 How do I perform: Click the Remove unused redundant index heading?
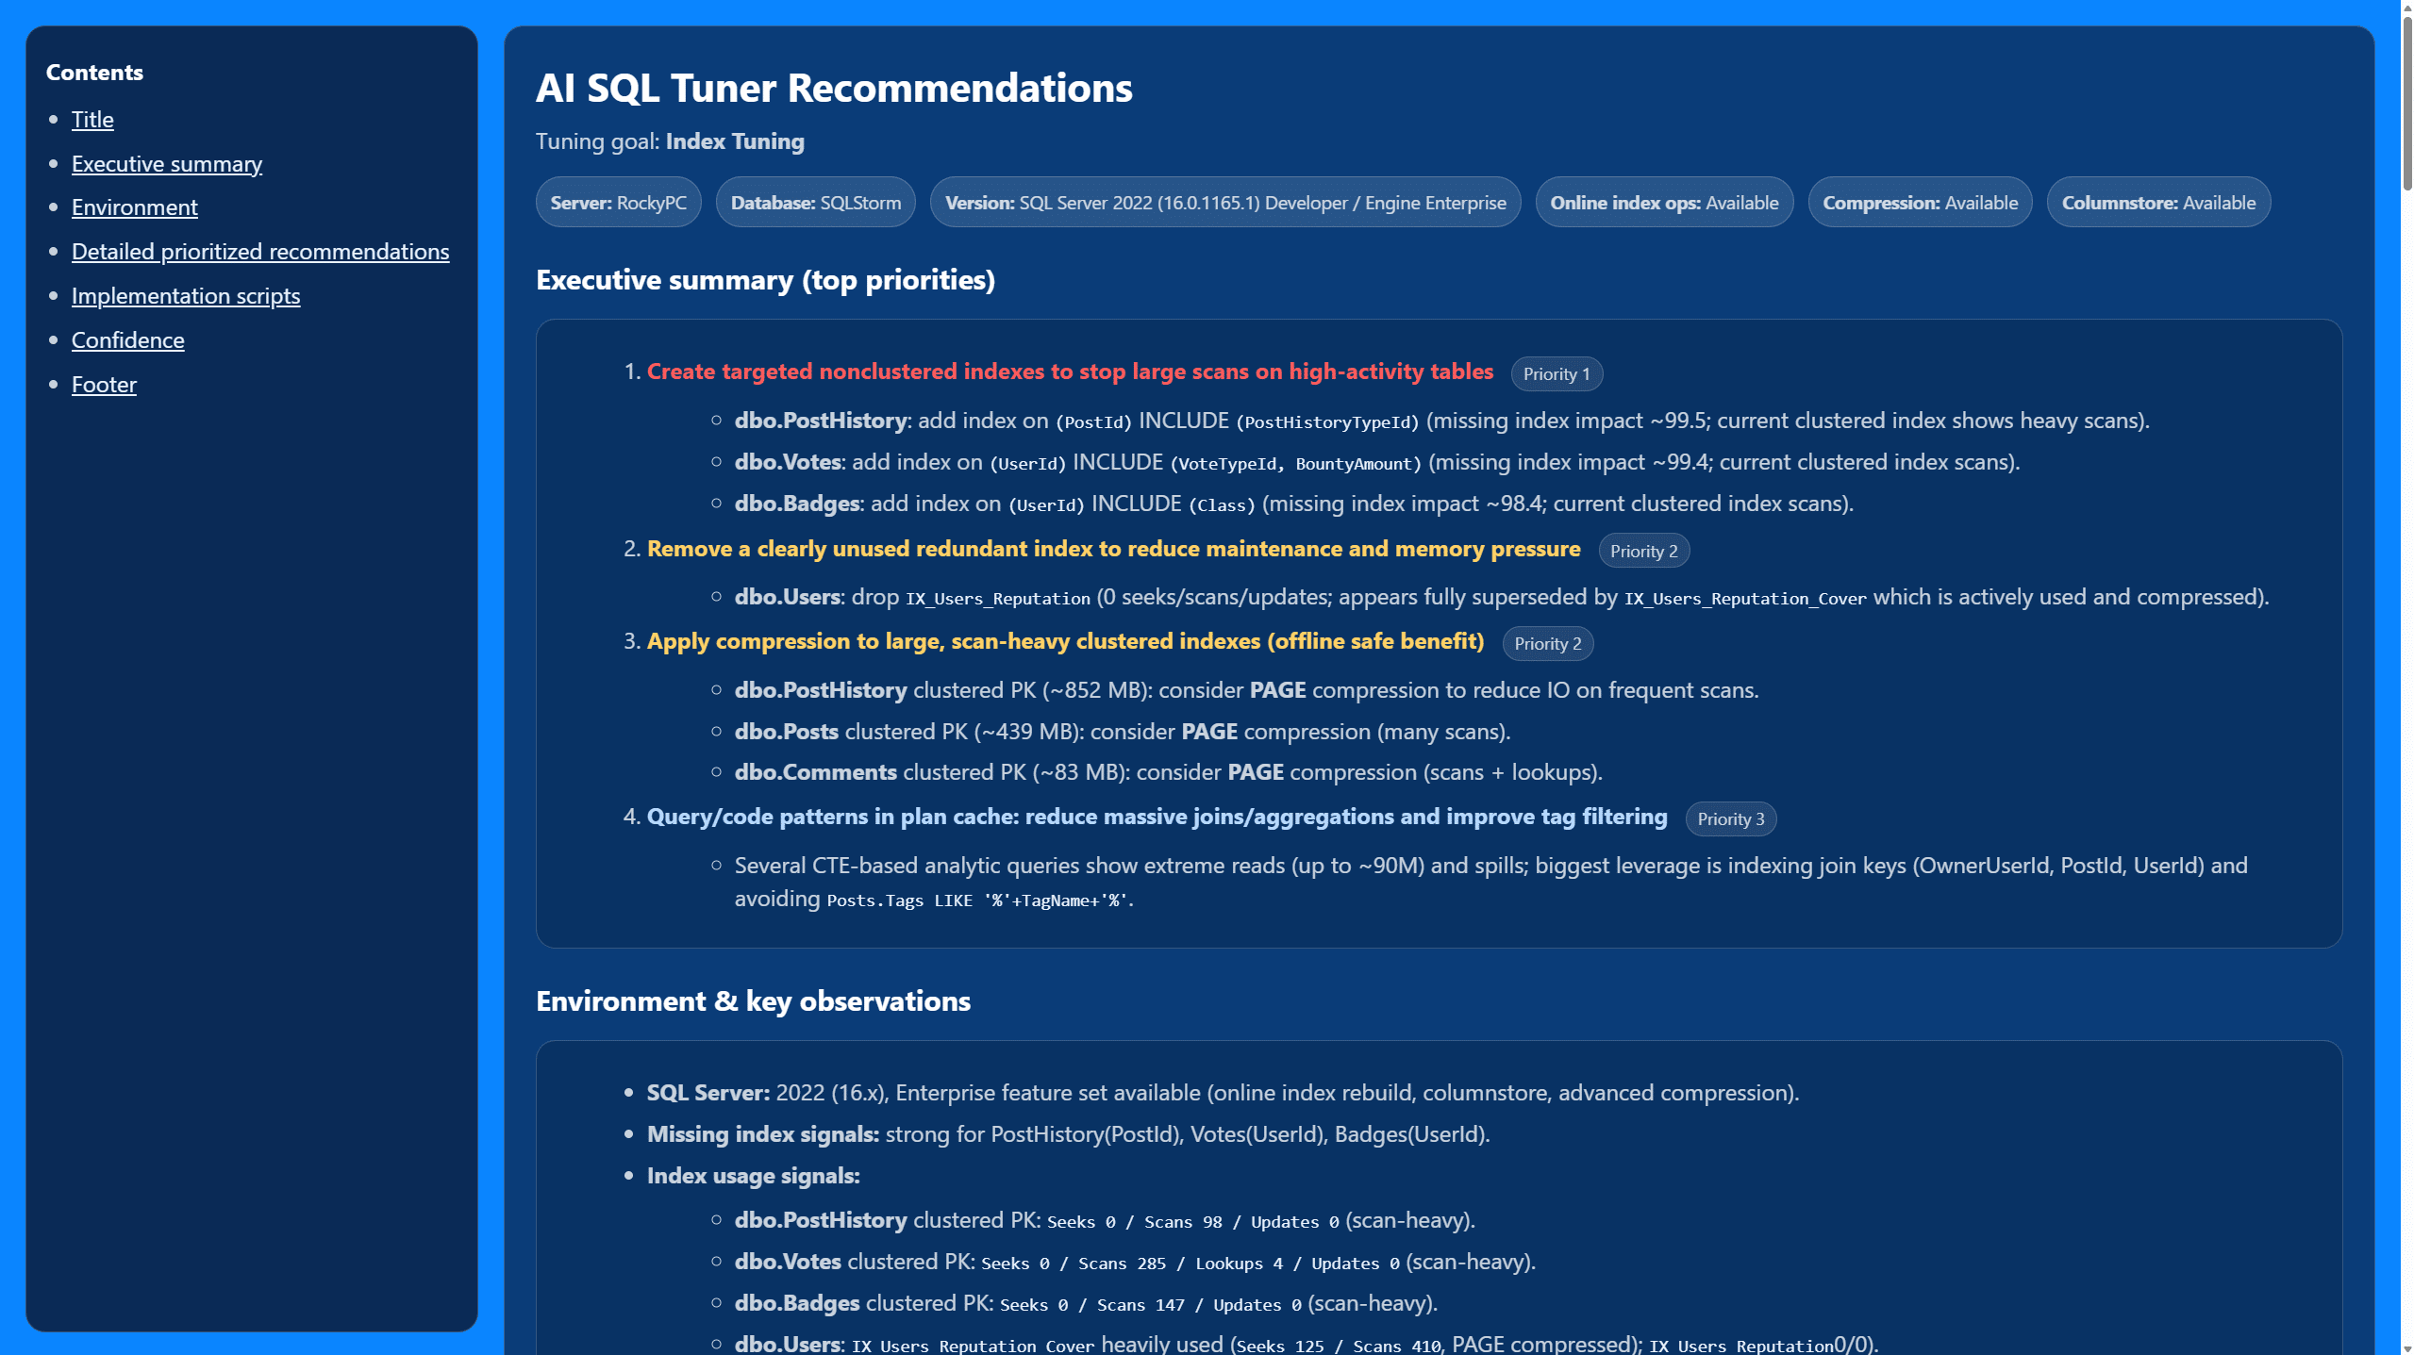[1112, 549]
